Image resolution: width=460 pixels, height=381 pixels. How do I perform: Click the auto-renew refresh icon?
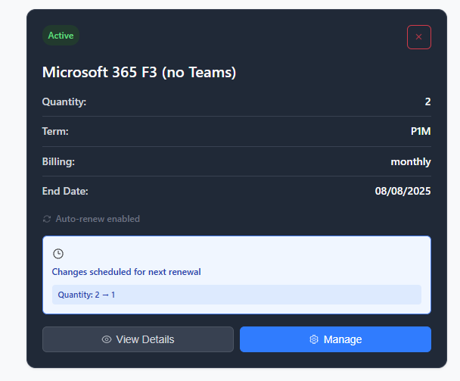pyautogui.click(x=47, y=219)
